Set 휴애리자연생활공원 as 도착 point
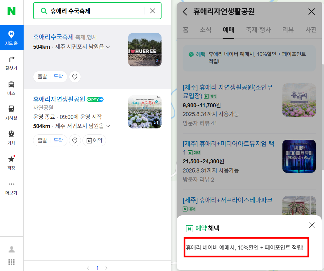This screenshot has width=324, height=271. [x=58, y=140]
